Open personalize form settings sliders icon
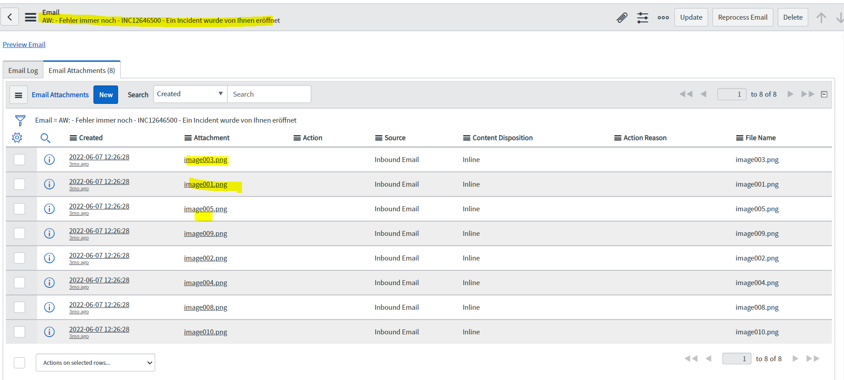 tap(643, 17)
